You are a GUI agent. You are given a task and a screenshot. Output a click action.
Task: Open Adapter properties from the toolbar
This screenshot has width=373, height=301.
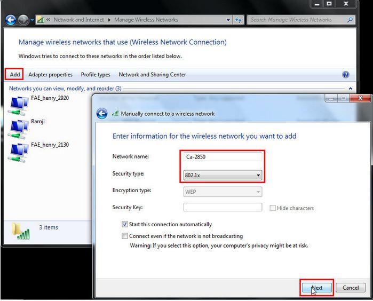coord(50,75)
